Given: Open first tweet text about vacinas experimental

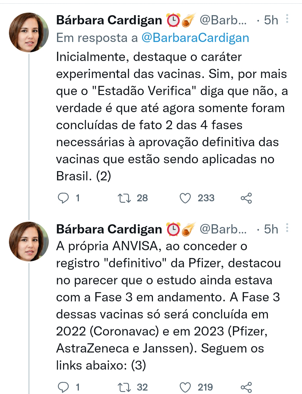Looking at the screenshot, I should 171,116.
